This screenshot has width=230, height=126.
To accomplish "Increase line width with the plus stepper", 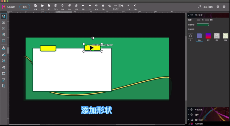I will [x=207, y=20].
